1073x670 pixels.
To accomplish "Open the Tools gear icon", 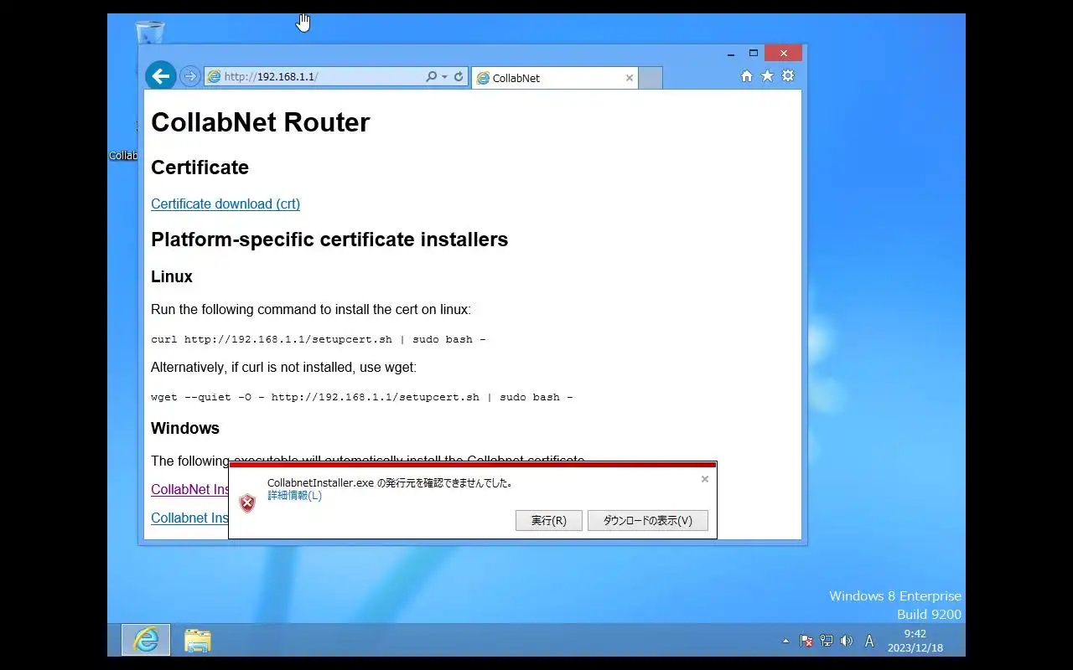I will pos(788,76).
